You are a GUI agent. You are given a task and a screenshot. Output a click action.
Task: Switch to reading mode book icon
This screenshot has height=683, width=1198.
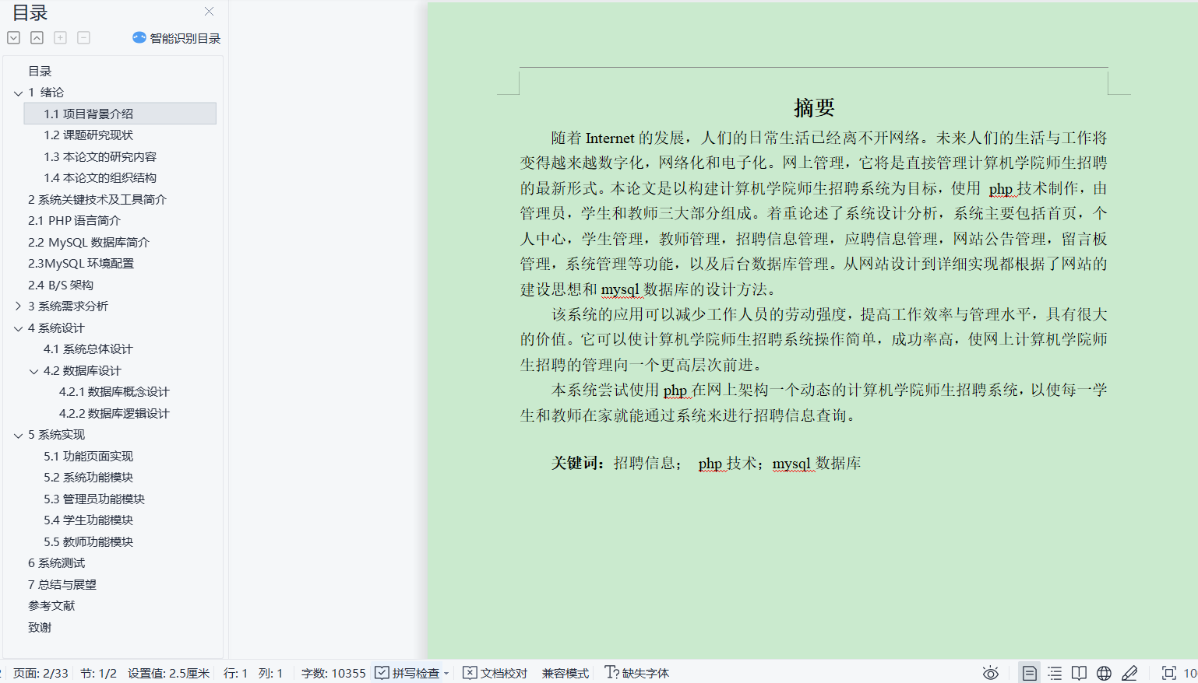(x=1079, y=673)
